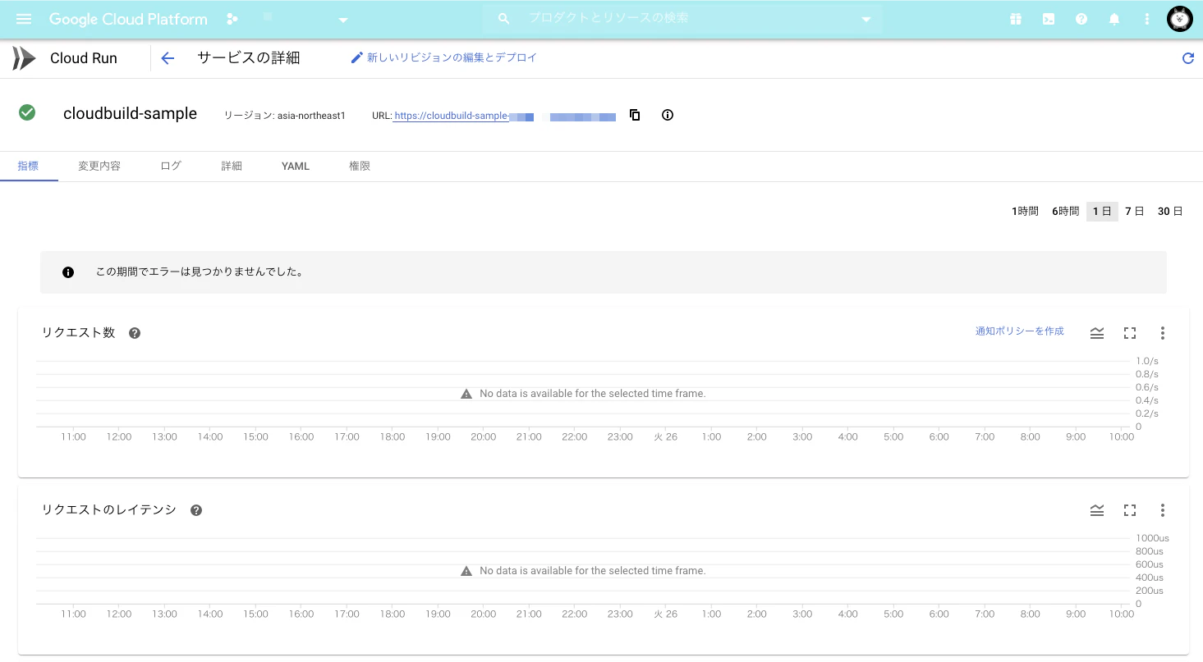
Task: Copy the service URL to clipboard
Action: click(x=635, y=115)
